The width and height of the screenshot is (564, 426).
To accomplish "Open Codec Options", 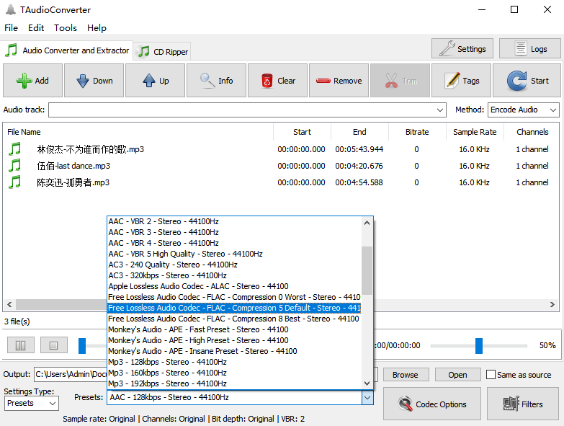I will (x=432, y=404).
